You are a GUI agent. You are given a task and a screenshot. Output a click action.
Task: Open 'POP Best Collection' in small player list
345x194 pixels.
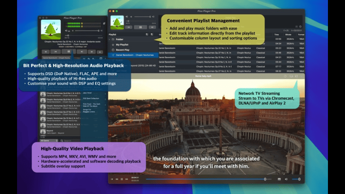91,99
